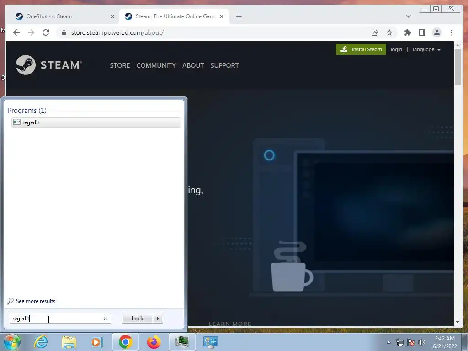Open the regedit program result

96,122
